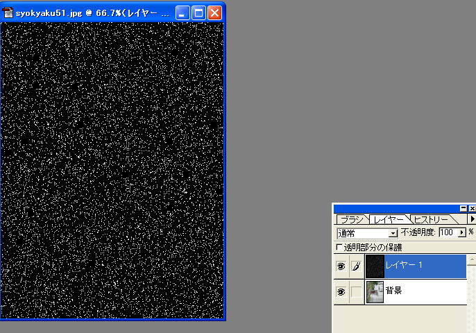Minimize the syokyaku51.jpg document window
Viewport: 476px width, 333px height.
(182, 12)
